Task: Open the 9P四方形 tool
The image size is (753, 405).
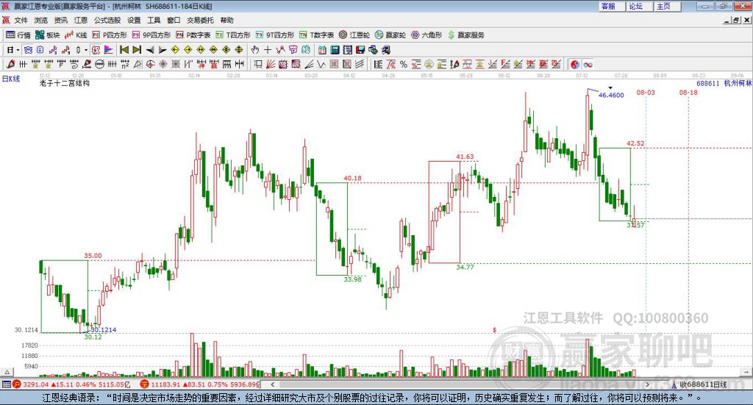Action: tap(151, 35)
